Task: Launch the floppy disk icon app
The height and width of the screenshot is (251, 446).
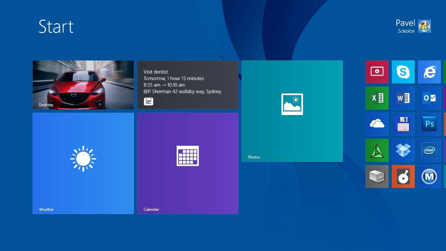Action: click(x=403, y=124)
